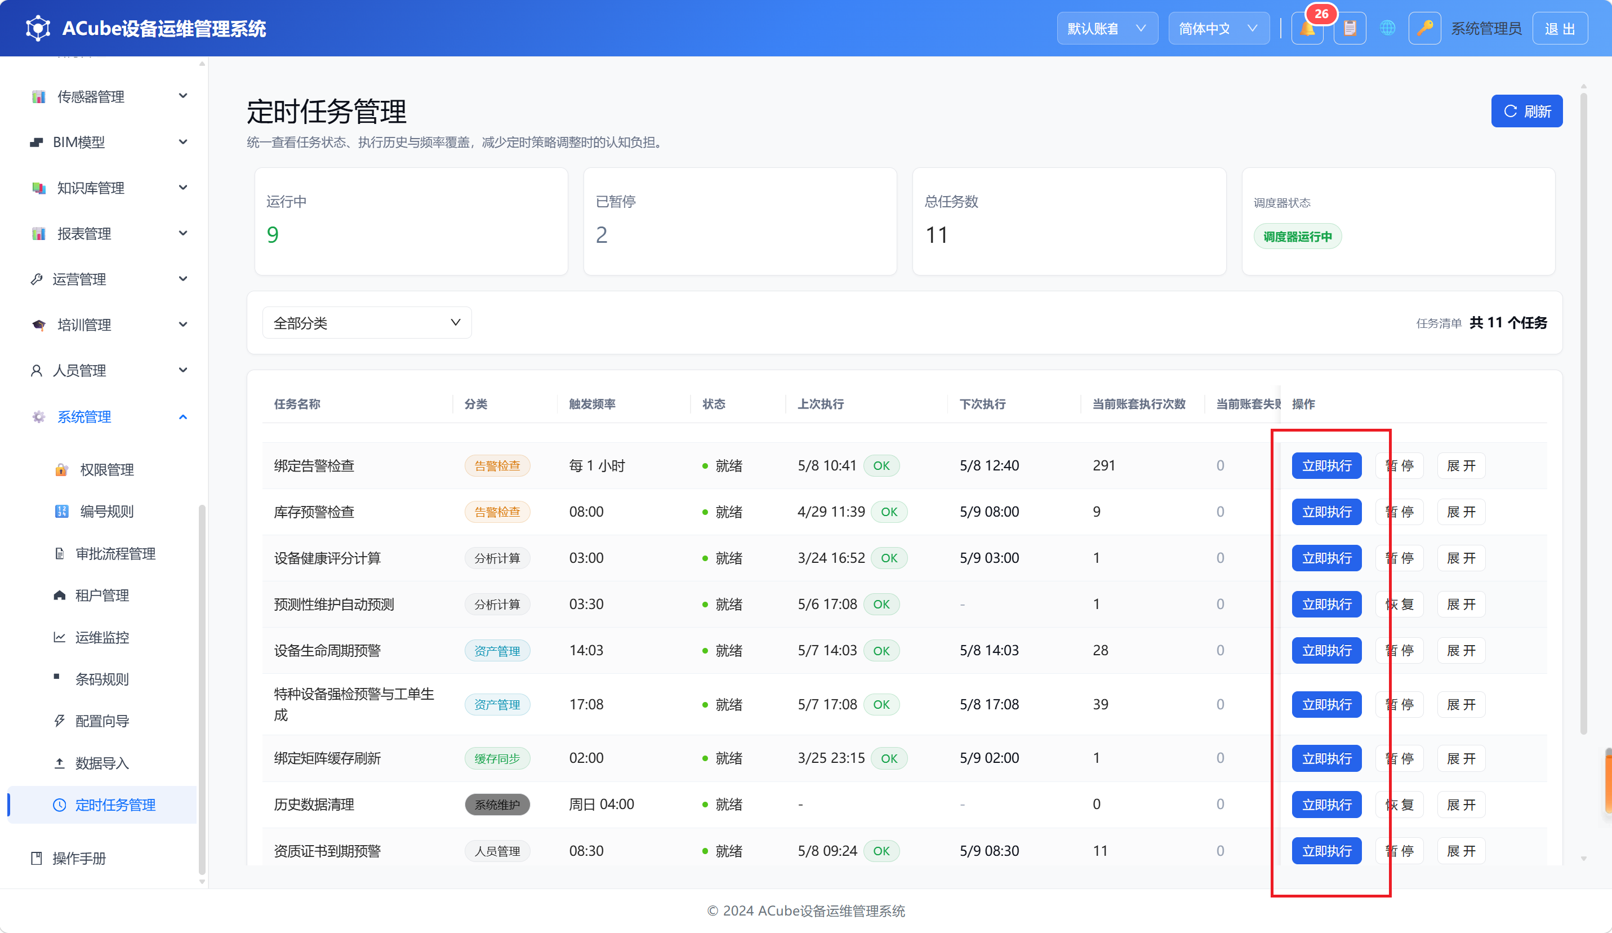Click the key icon in header

(1424, 29)
